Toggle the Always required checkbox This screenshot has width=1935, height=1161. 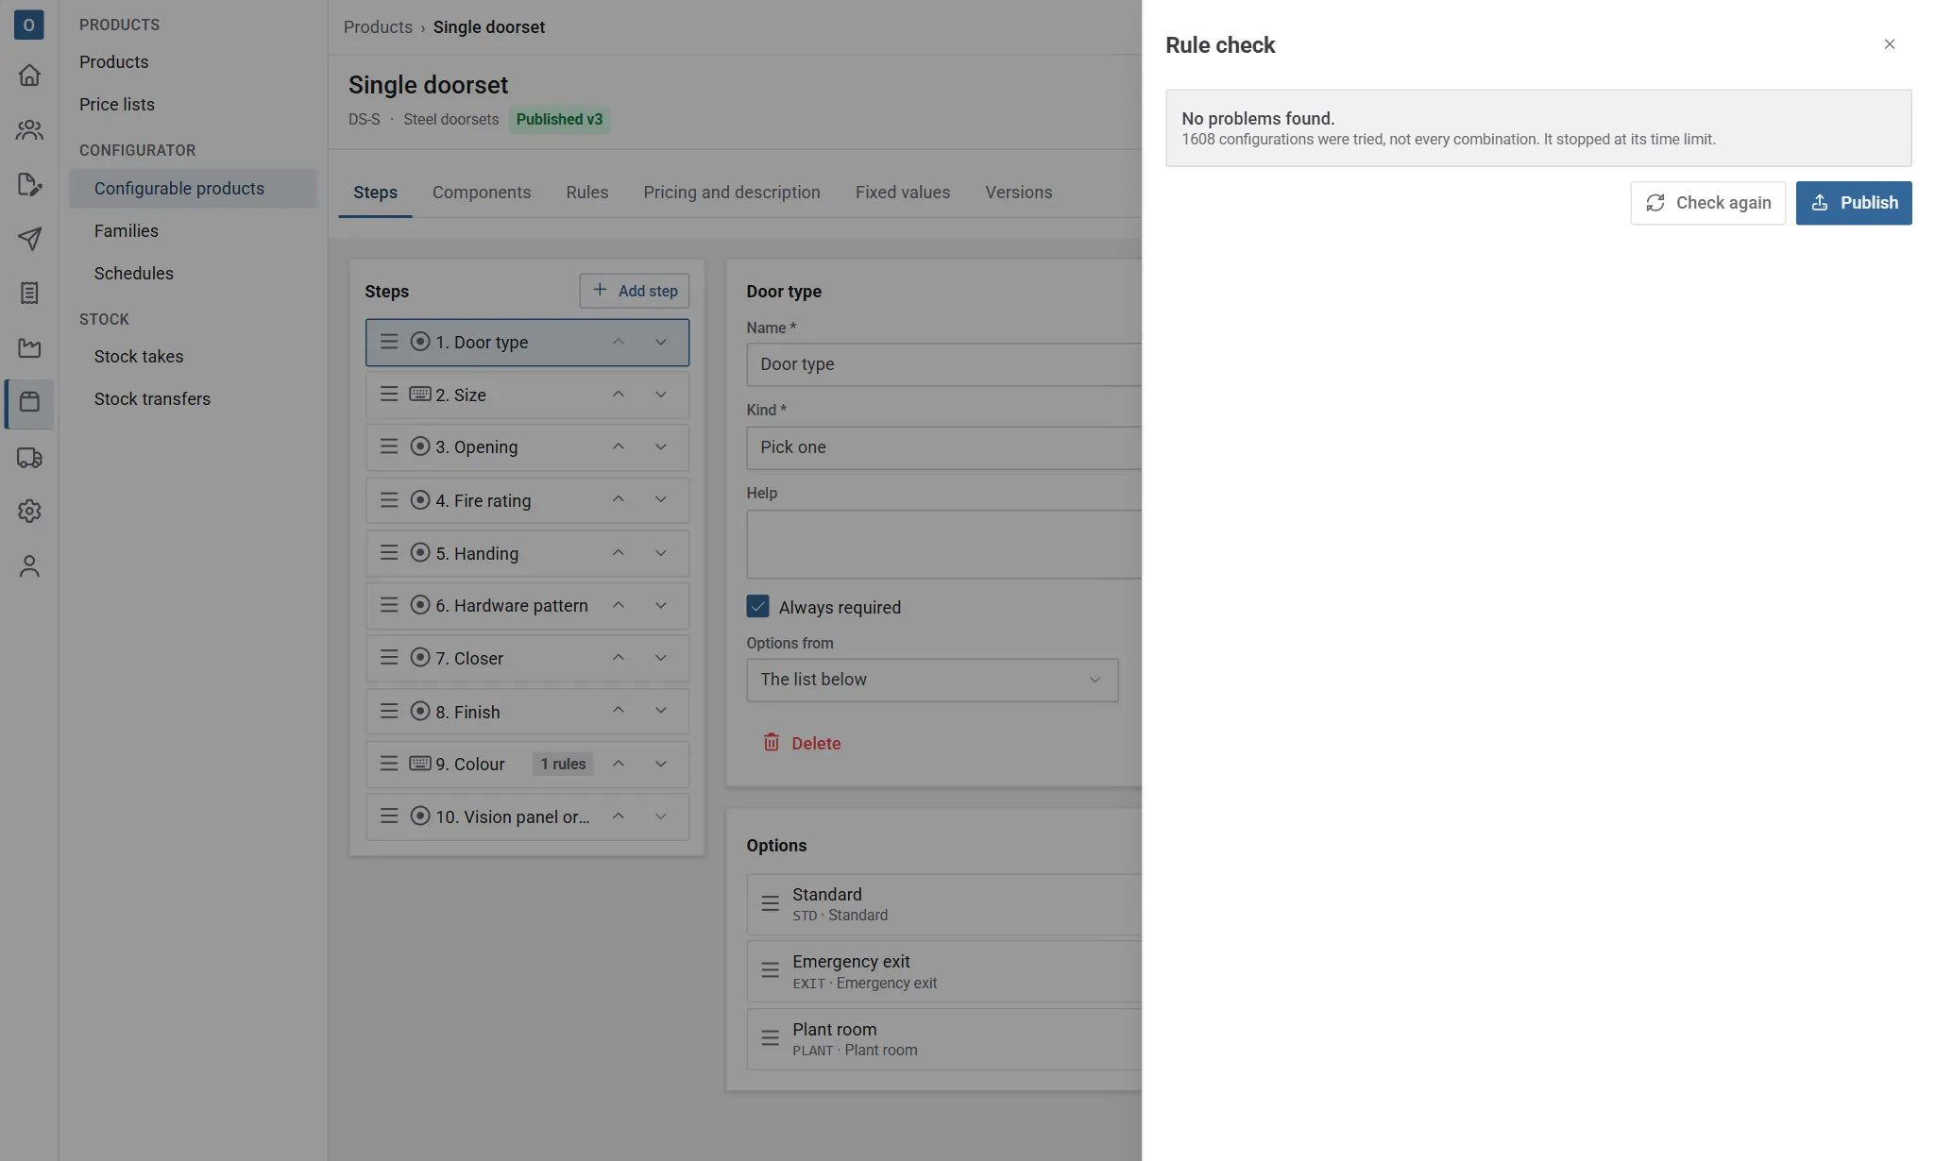coord(757,607)
